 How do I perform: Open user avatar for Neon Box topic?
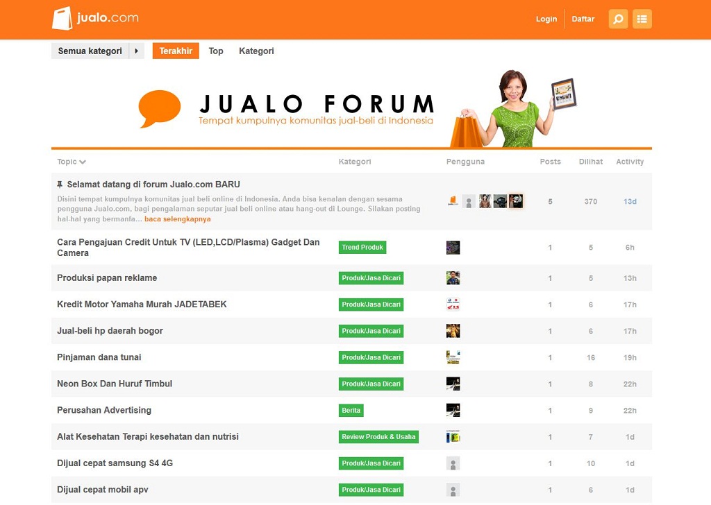tap(453, 384)
